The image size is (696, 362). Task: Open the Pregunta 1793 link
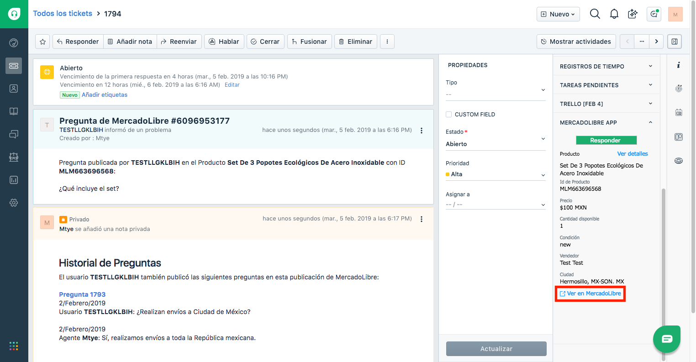82,294
